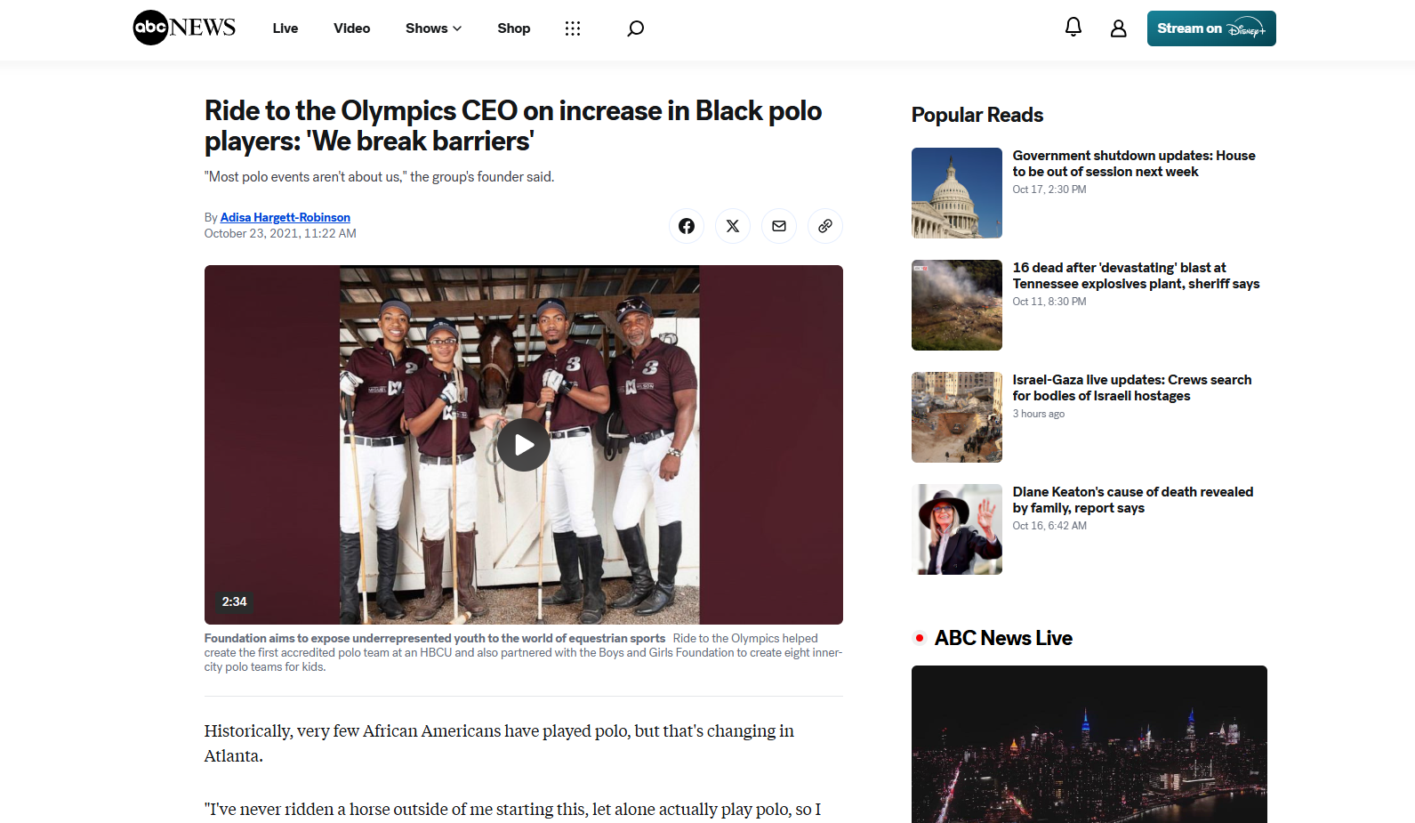Open the Tennessee explosives plant thumbnail
The image size is (1415, 823).
tap(956, 305)
